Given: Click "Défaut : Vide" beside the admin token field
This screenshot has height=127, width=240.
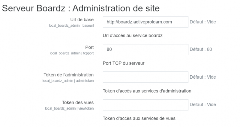Looking at the screenshot, I should 202,77.
